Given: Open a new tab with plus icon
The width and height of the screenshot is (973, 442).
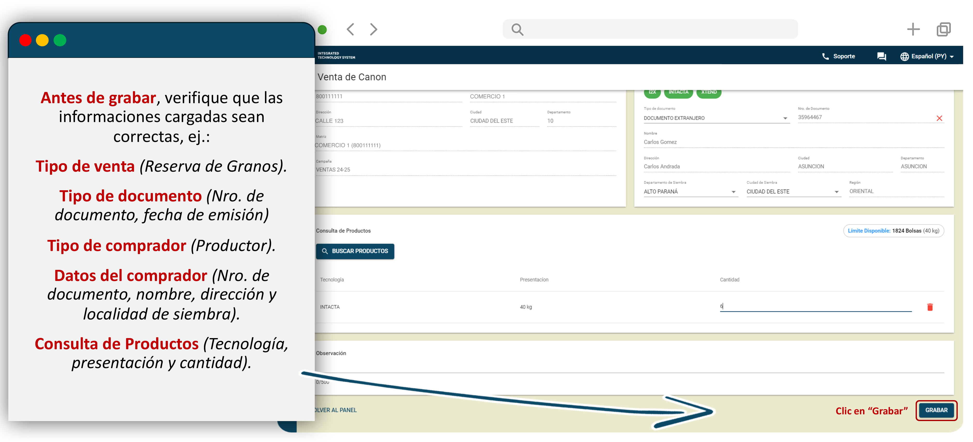Looking at the screenshot, I should click(x=913, y=29).
